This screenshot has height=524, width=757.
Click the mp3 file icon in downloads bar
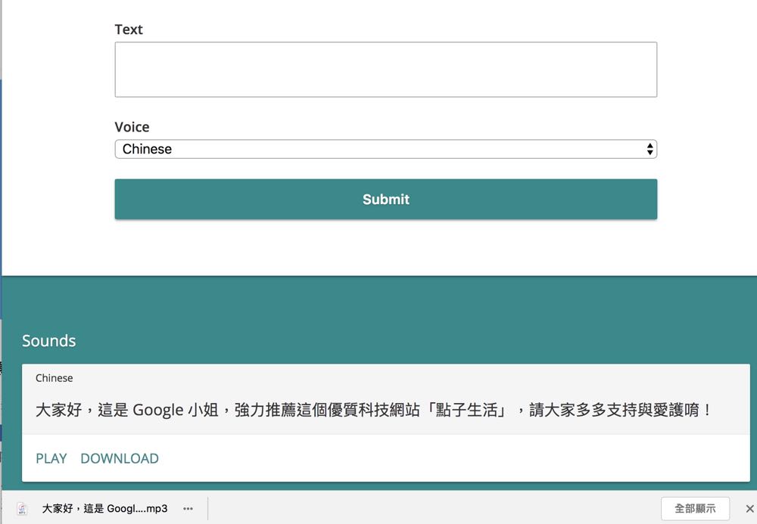coord(22,509)
